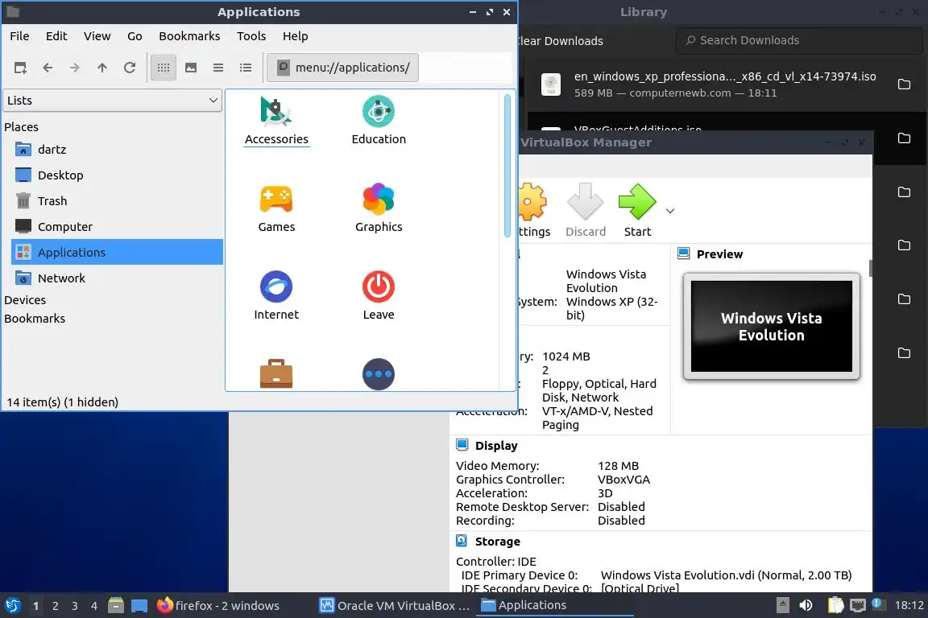928x618 pixels.
Task: Switch to workspace 4
Action: pos(94,606)
